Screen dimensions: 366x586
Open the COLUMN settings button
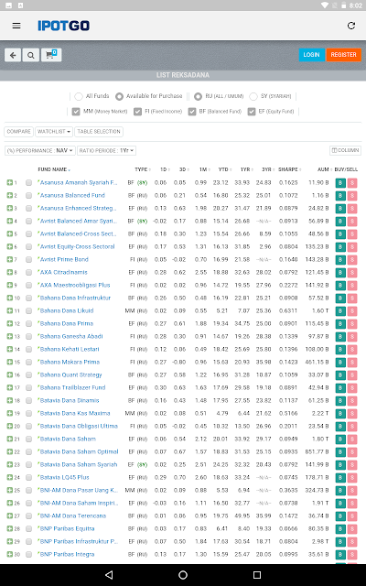pos(345,150)
